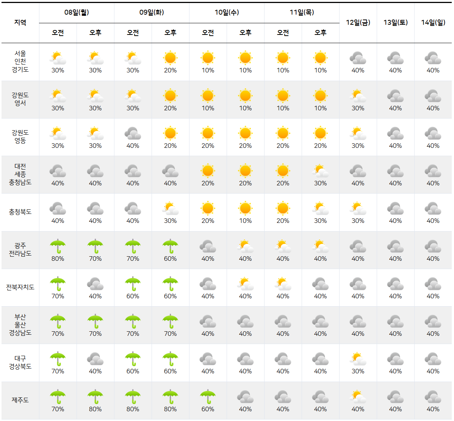Select the partly cloudy icon for 대전 세종 11일 오후
This screenshot has width=454, height=421.
coord(320,171)
